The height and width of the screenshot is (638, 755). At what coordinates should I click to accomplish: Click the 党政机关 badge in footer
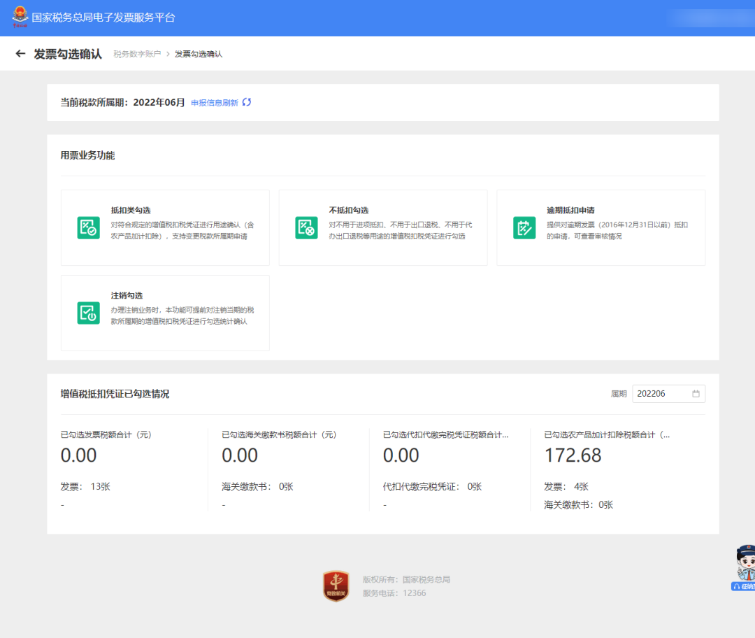click(336, 586)
